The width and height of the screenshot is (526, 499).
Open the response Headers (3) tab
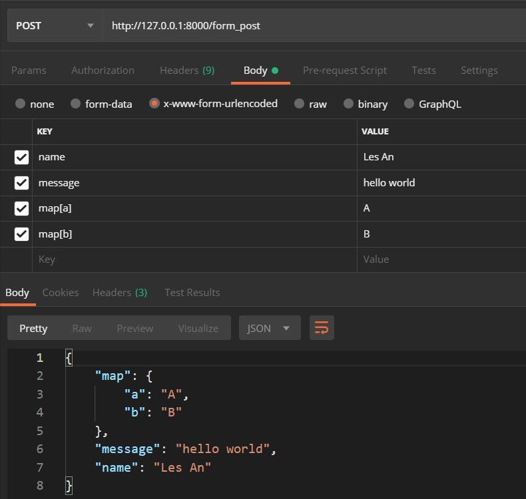(x=120, y=293)
